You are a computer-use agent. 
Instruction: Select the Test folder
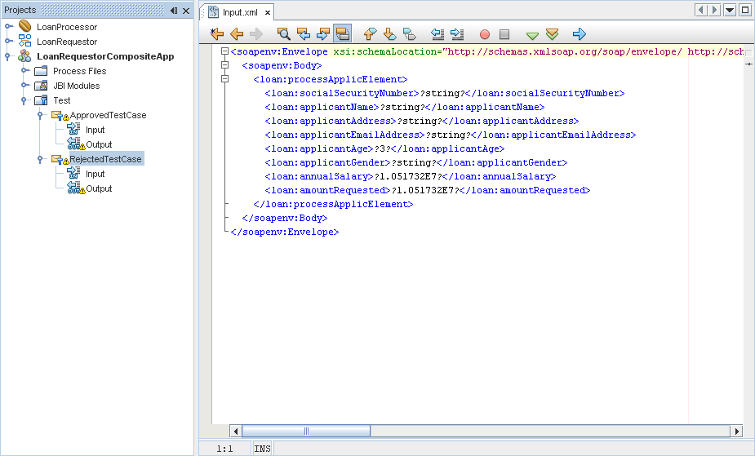(x=62, y=100)
